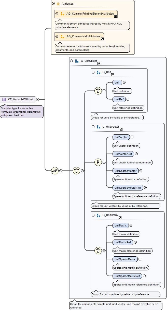
Task: Collapse the G_UnitObject choice minus toggle
Action: click(82, 171)
